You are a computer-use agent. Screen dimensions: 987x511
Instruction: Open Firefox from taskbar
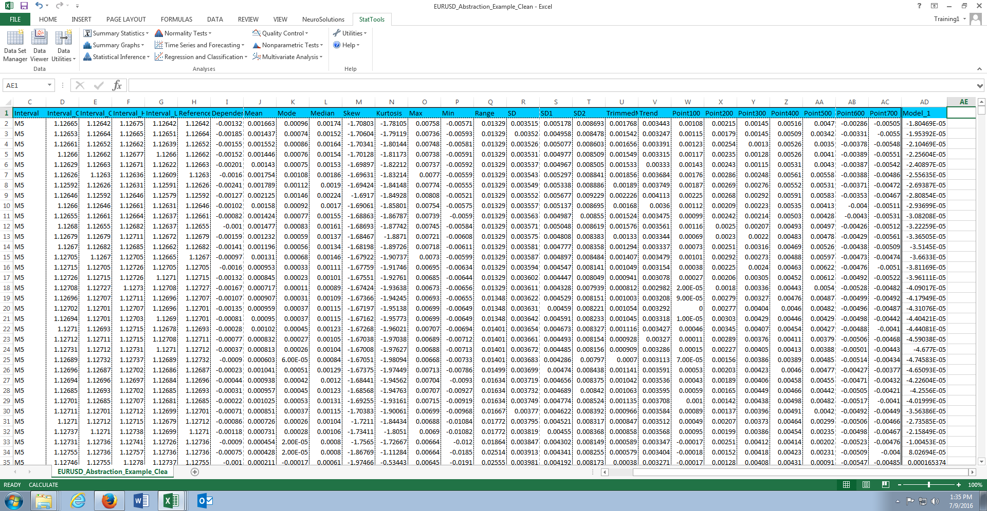pyautogui.click(x=109, y=501)
